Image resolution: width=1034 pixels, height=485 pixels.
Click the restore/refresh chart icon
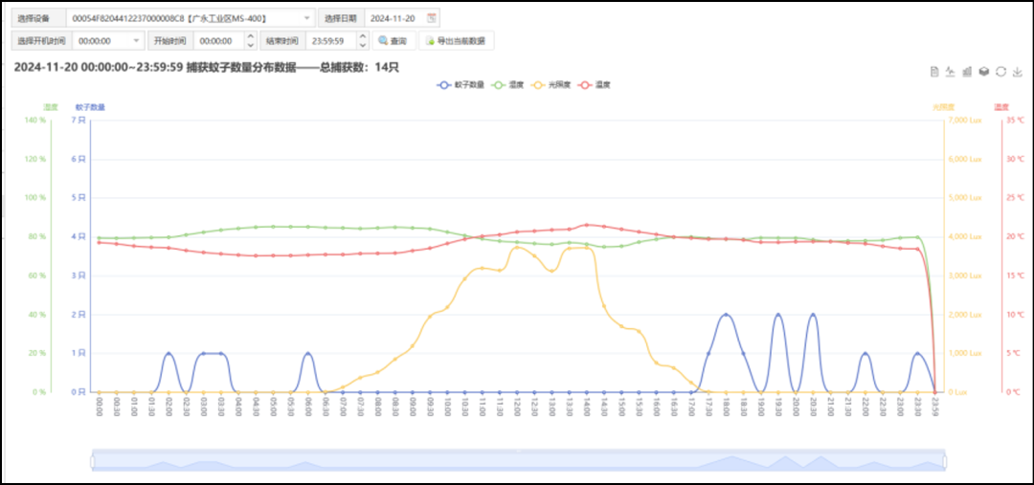[x=1000, y=72]
